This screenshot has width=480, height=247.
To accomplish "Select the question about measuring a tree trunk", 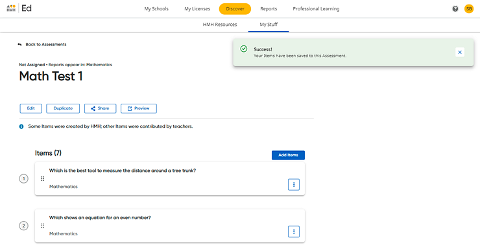I will (x=123, y=171).
